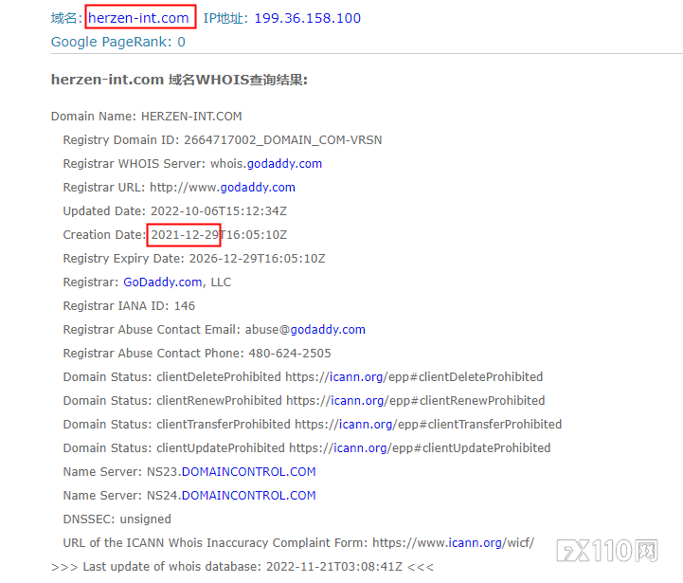Viewport: 683px width, 583px height.
Task: Open icann.org link in clientDeleteProhibited line
Action: point(356,376)
